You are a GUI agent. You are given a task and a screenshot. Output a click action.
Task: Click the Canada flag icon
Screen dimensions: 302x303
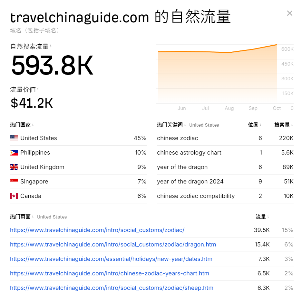coord(14,196)
